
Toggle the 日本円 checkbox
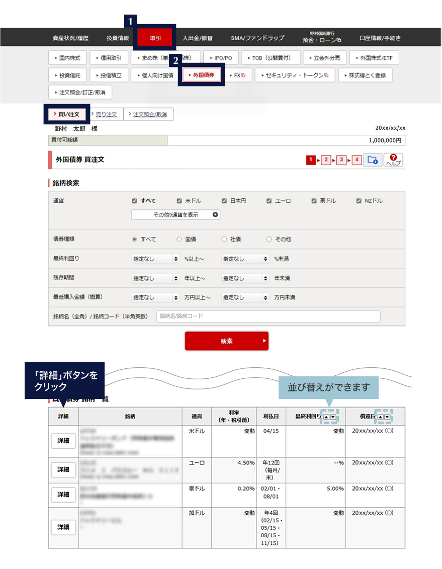tap(224, 201)
